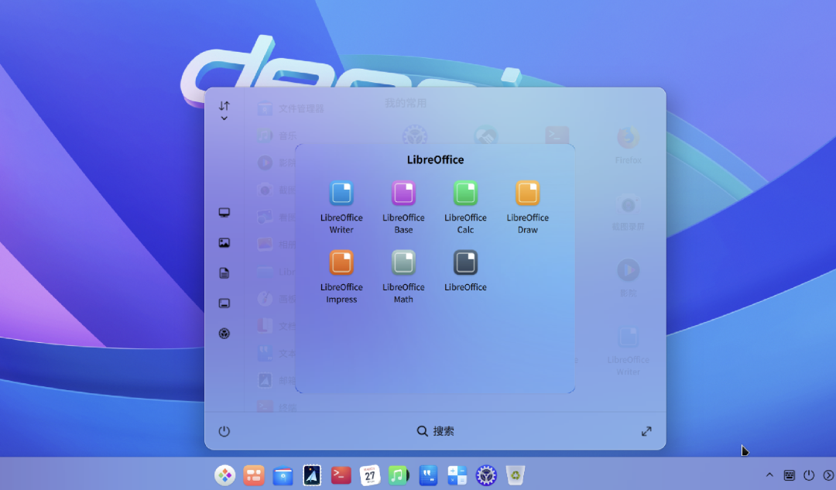This screenshot has width=836, height=490.
Task: Switch to the documents category in the sidebar
Action: pyautogui.click(x=224, y=272)
